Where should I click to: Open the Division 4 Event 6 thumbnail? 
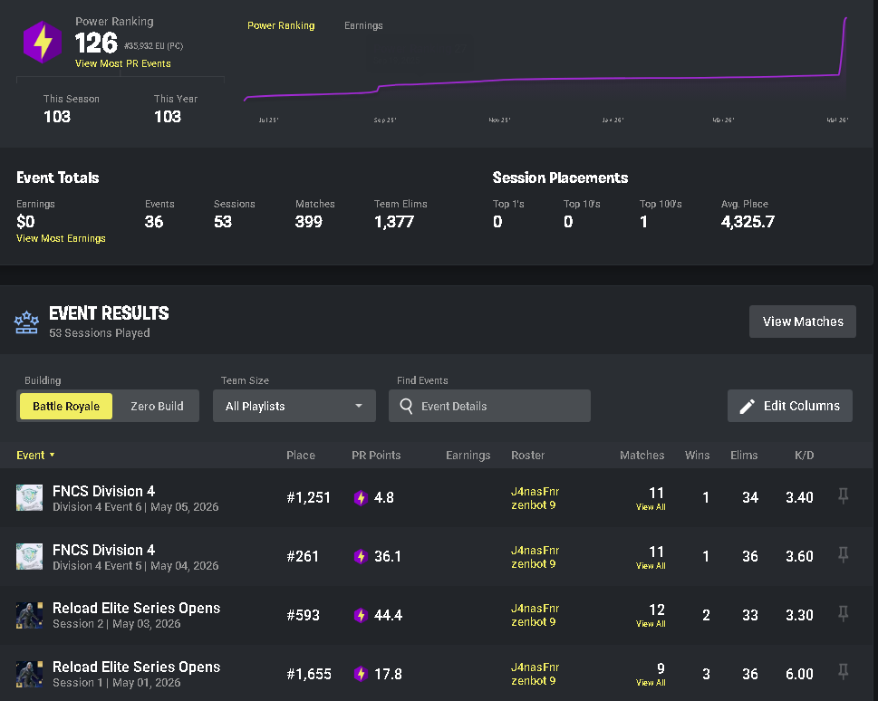pos(29,498)
